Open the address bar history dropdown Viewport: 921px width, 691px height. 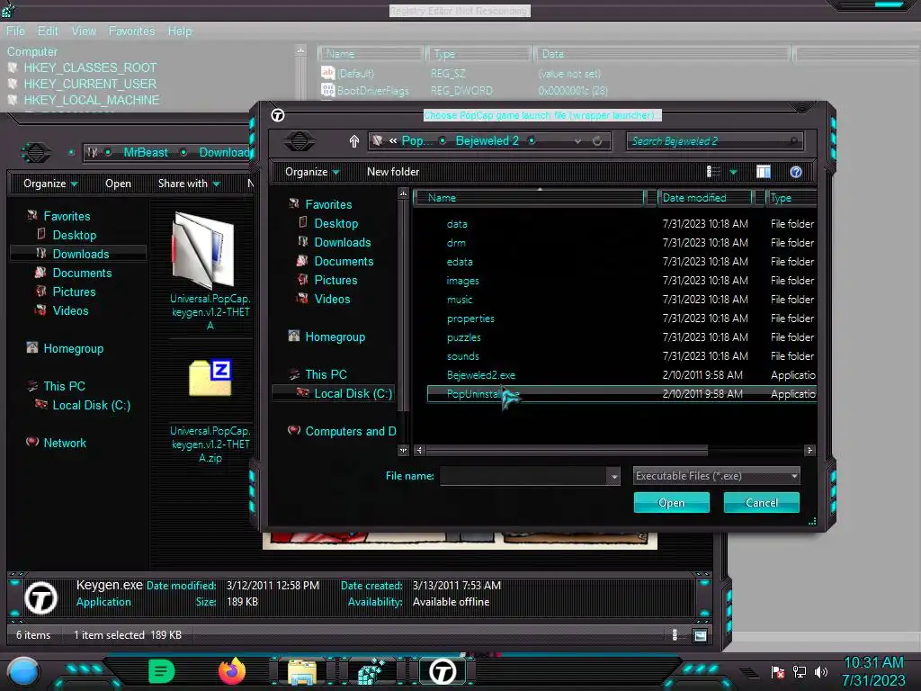coord(578,141)
